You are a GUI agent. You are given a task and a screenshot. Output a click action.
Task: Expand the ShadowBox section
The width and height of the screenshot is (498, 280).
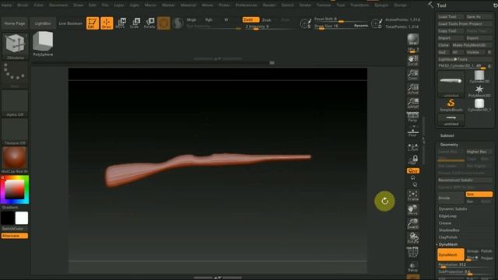point(449,230)
